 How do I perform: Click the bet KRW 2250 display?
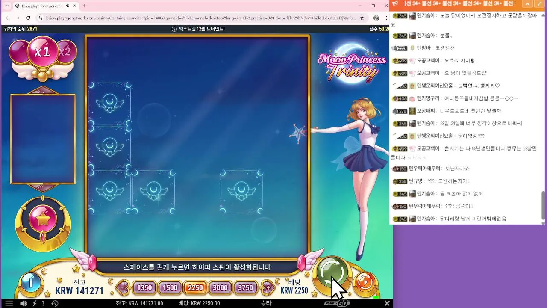294,290
